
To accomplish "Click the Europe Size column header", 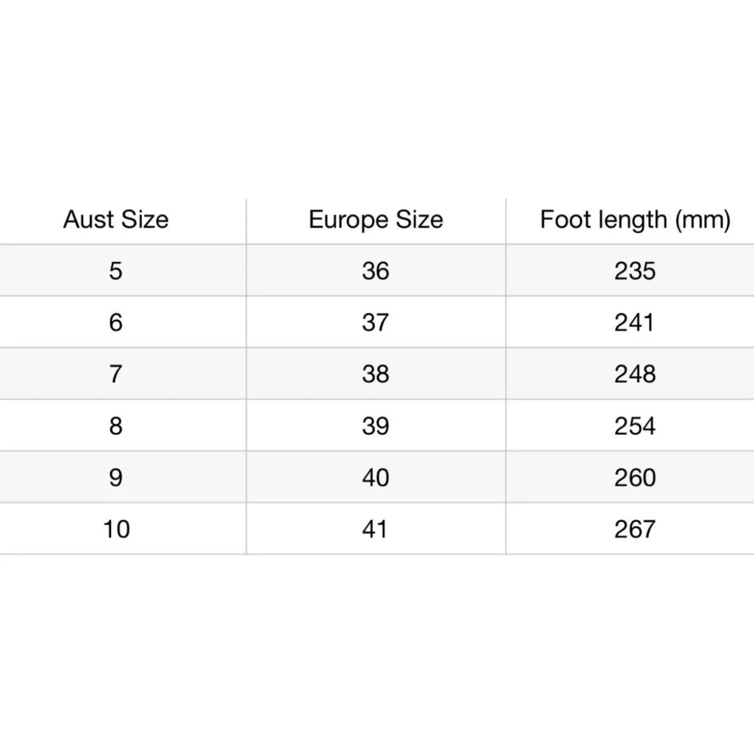I will point(376,220).
